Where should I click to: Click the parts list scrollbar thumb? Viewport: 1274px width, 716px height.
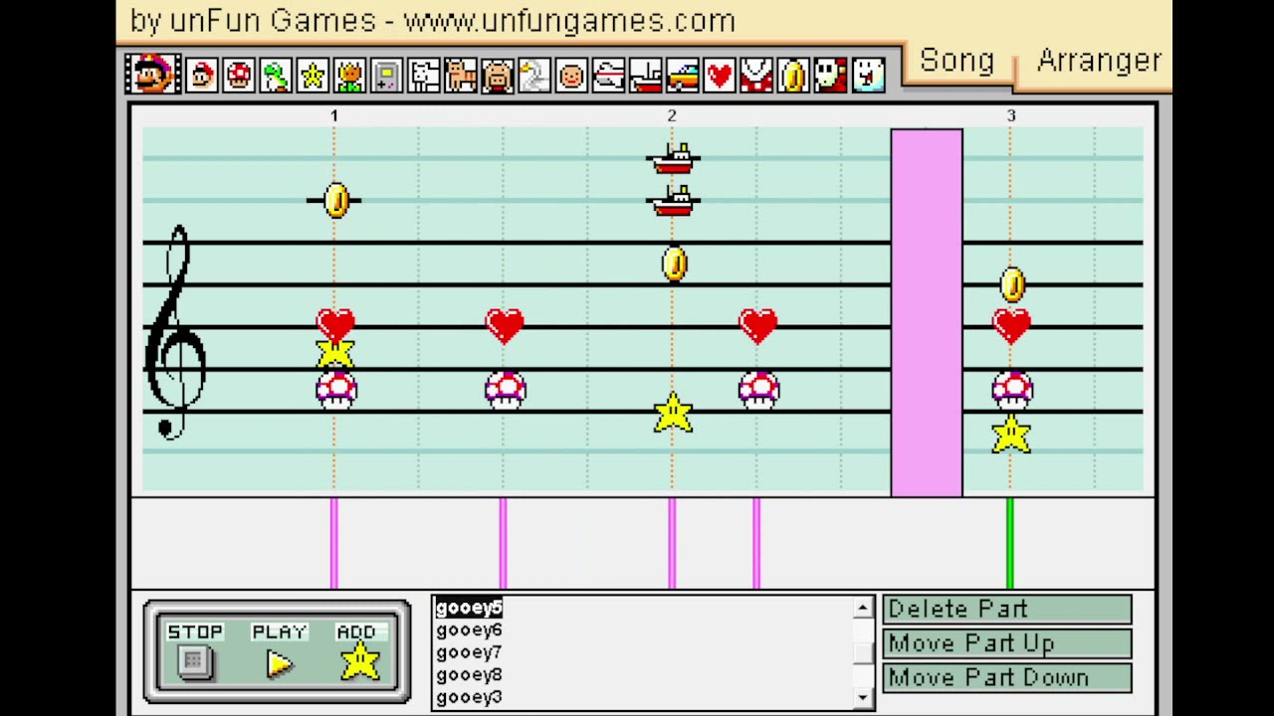coord(863,652)
